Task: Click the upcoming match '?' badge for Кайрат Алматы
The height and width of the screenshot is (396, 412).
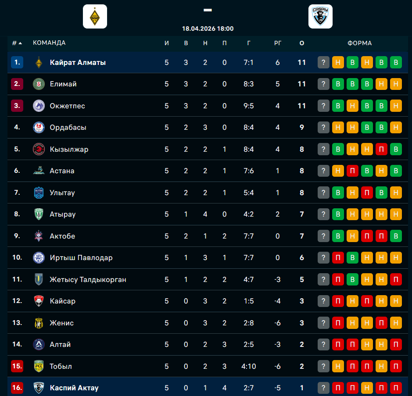Action: [323, 62]
